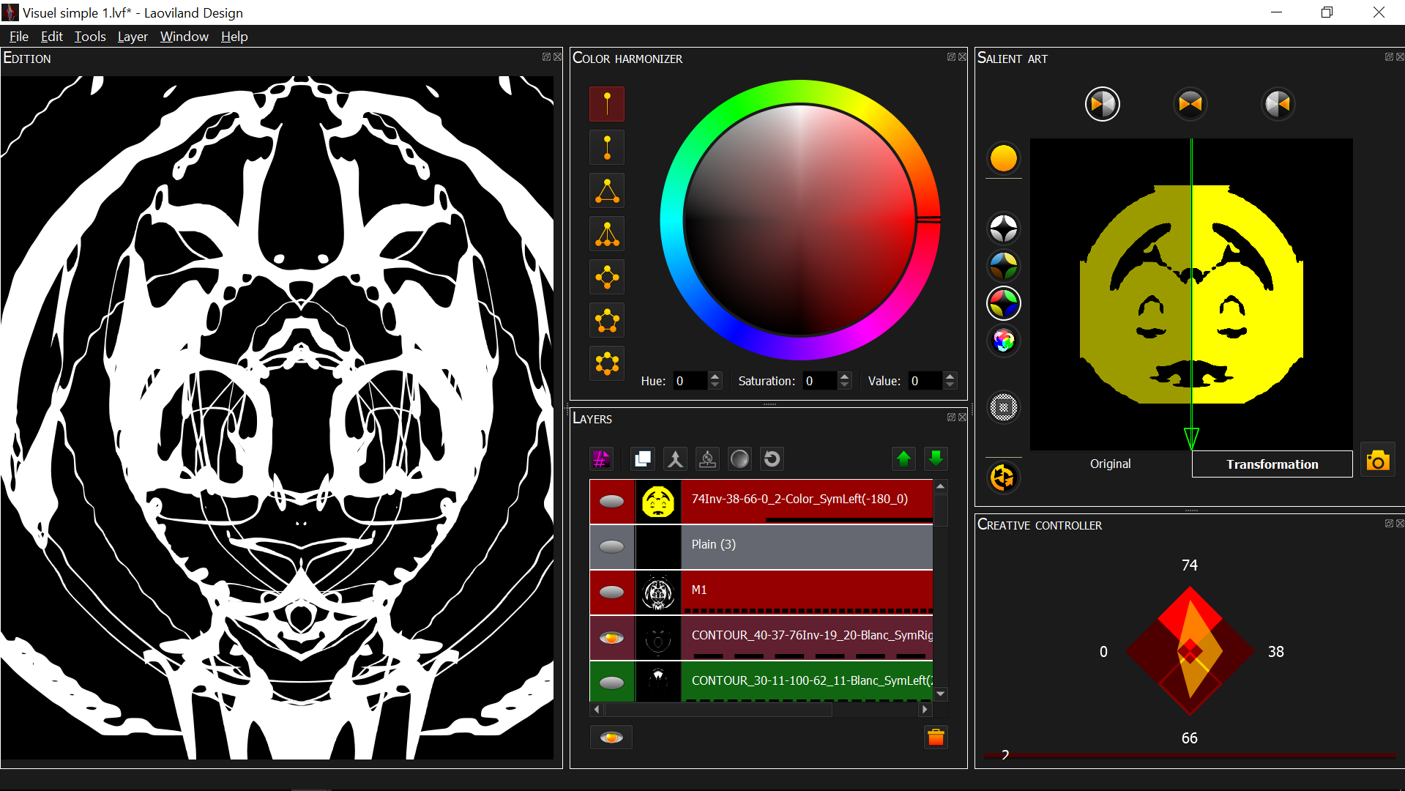Viewport: 1405px width, 791px height.
Task: Switch to Original view tab
Action: (x=1110, y=464)
